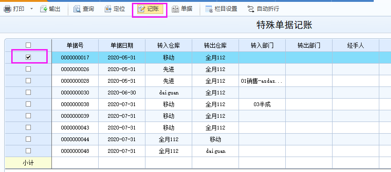Click the 输出 export icon
This screenshot has width=391, height=172.
pos(43,9)
